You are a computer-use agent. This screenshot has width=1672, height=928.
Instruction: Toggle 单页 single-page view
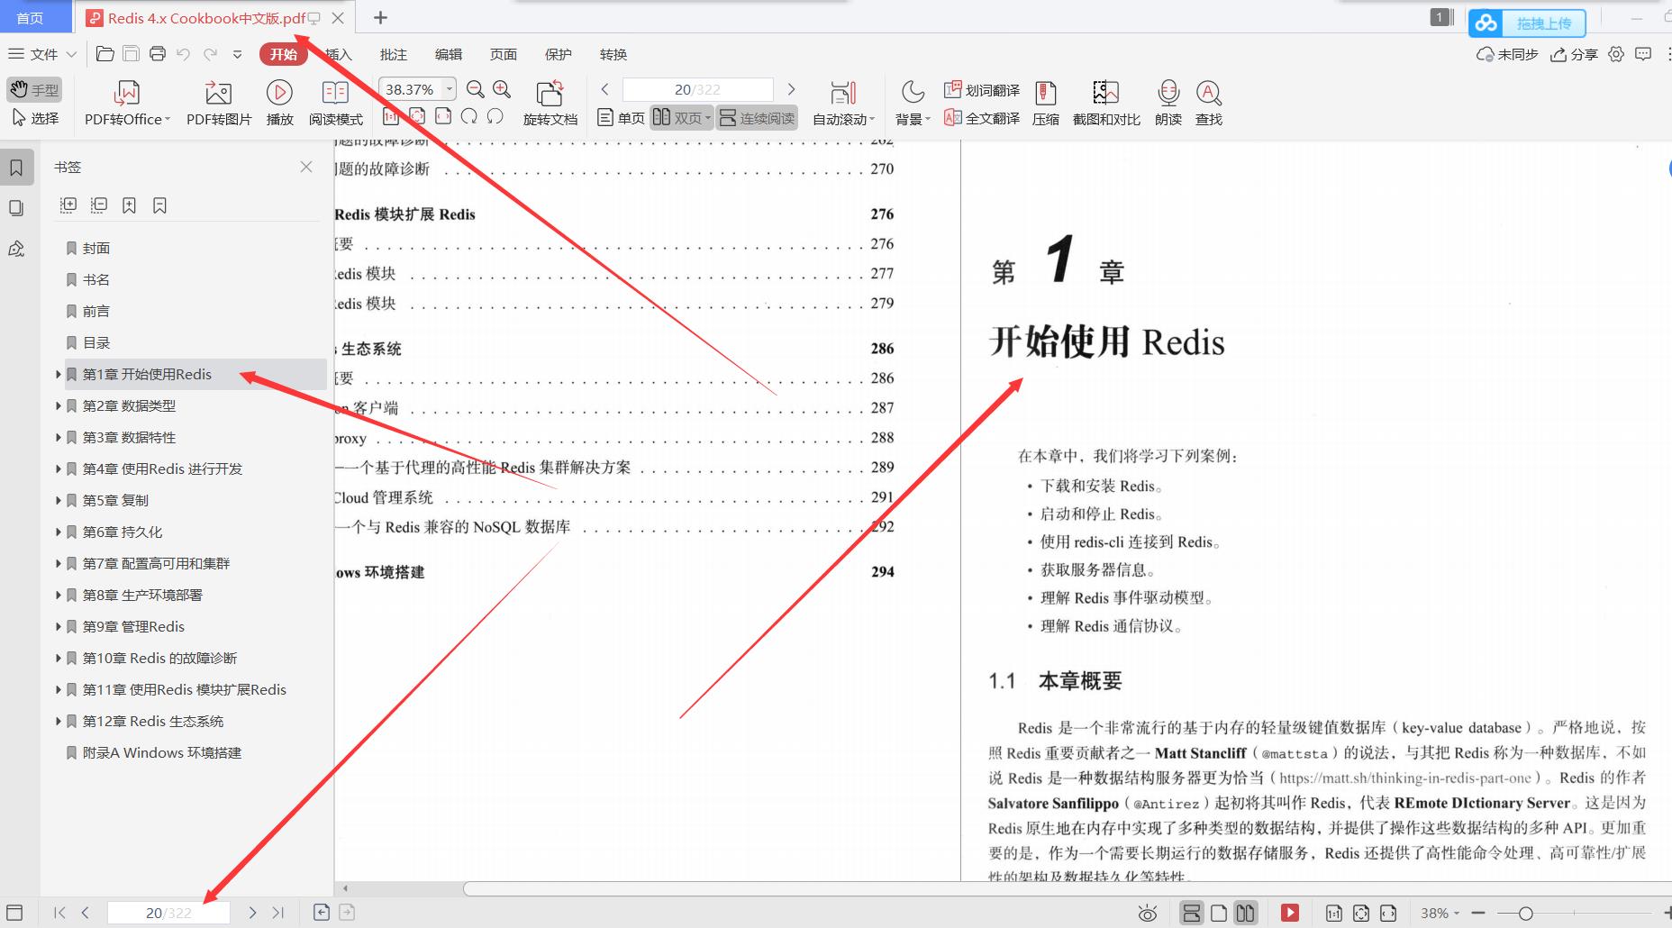point(622,118)
